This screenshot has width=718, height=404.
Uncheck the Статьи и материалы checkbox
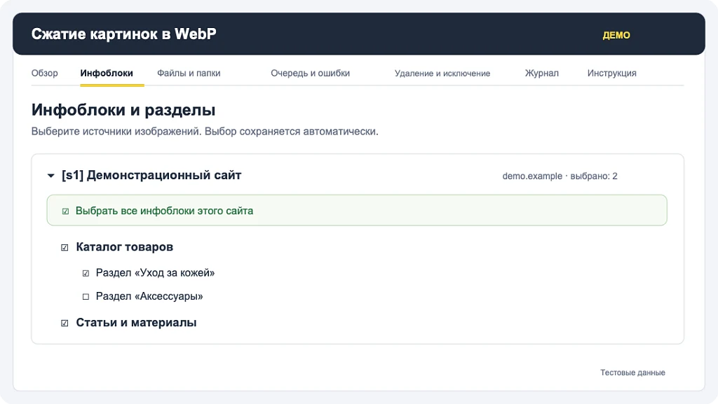[x=65, y=323]
